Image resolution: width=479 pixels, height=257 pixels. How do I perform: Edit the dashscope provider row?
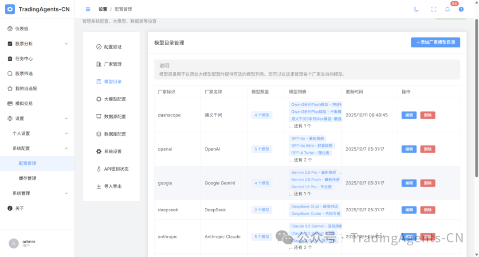point(408,115)
